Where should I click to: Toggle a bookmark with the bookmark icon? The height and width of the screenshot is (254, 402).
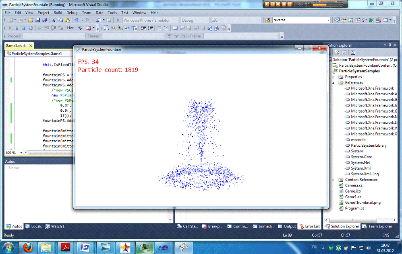175,28
